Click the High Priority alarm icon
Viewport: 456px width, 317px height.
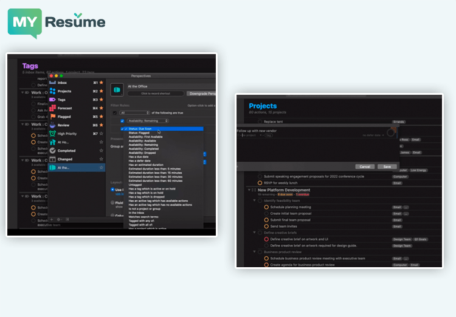pyautogui.click(x=53, y=133)
